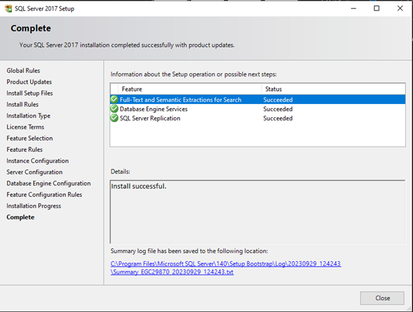Click green checkmark beside Full-Text and Semantic Extractions

[x=115, y=100]
